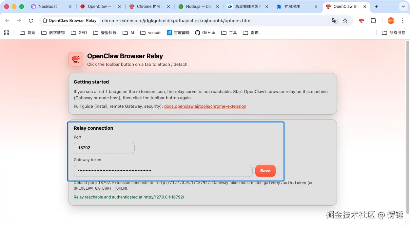Open the Chrome profile avatar
Viewport: 410px width, 226px height.
(x=391, y=21)
